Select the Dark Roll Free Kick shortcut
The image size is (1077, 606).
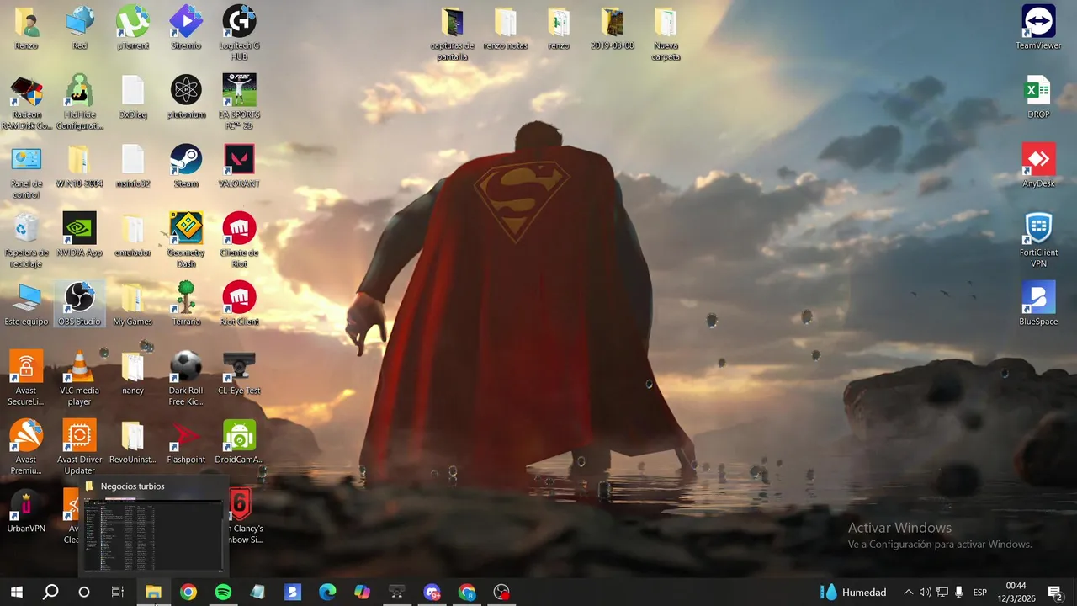(186, 378)
